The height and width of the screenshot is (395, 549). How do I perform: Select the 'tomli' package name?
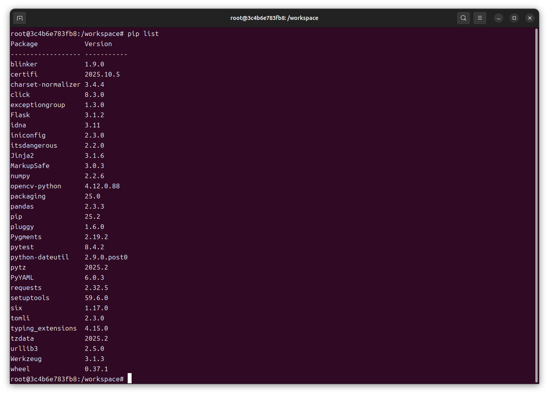pyautogui.click(x=20, y=318)
